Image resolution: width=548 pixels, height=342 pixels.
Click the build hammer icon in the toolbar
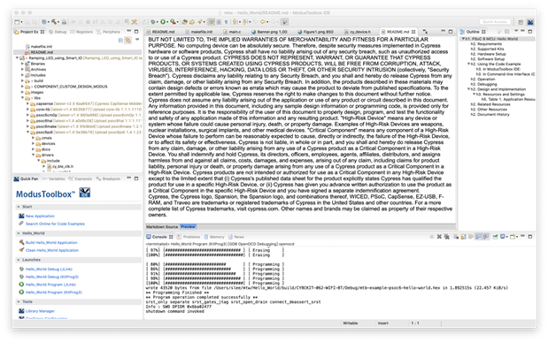(54, 21)
